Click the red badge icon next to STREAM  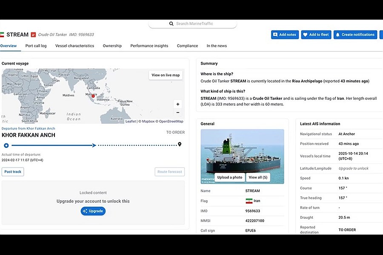pyautogui.click(x=33, y=34)
